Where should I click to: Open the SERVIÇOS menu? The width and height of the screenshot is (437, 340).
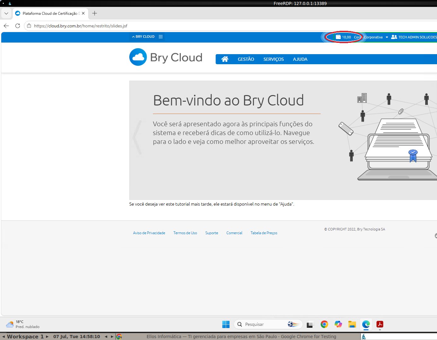(x=274, y=59)
